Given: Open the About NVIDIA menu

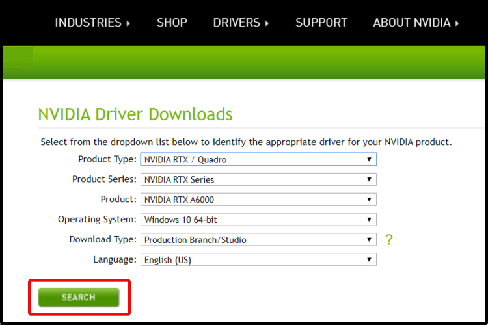Looking at the screenshot, I should [x=416, y=23].
